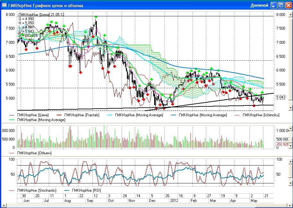Select the ГМКНорНик [Цена] legend entry
Image resolution: width=293 pixels, height=208 pixels.
[x=29, y=115]
